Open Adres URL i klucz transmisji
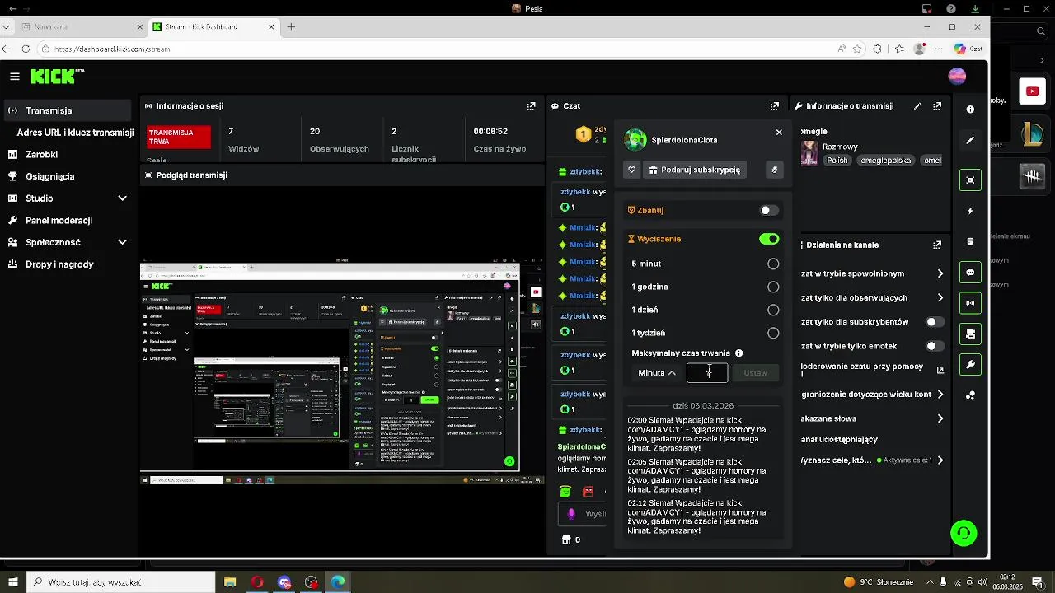 [x=75, y=133]
